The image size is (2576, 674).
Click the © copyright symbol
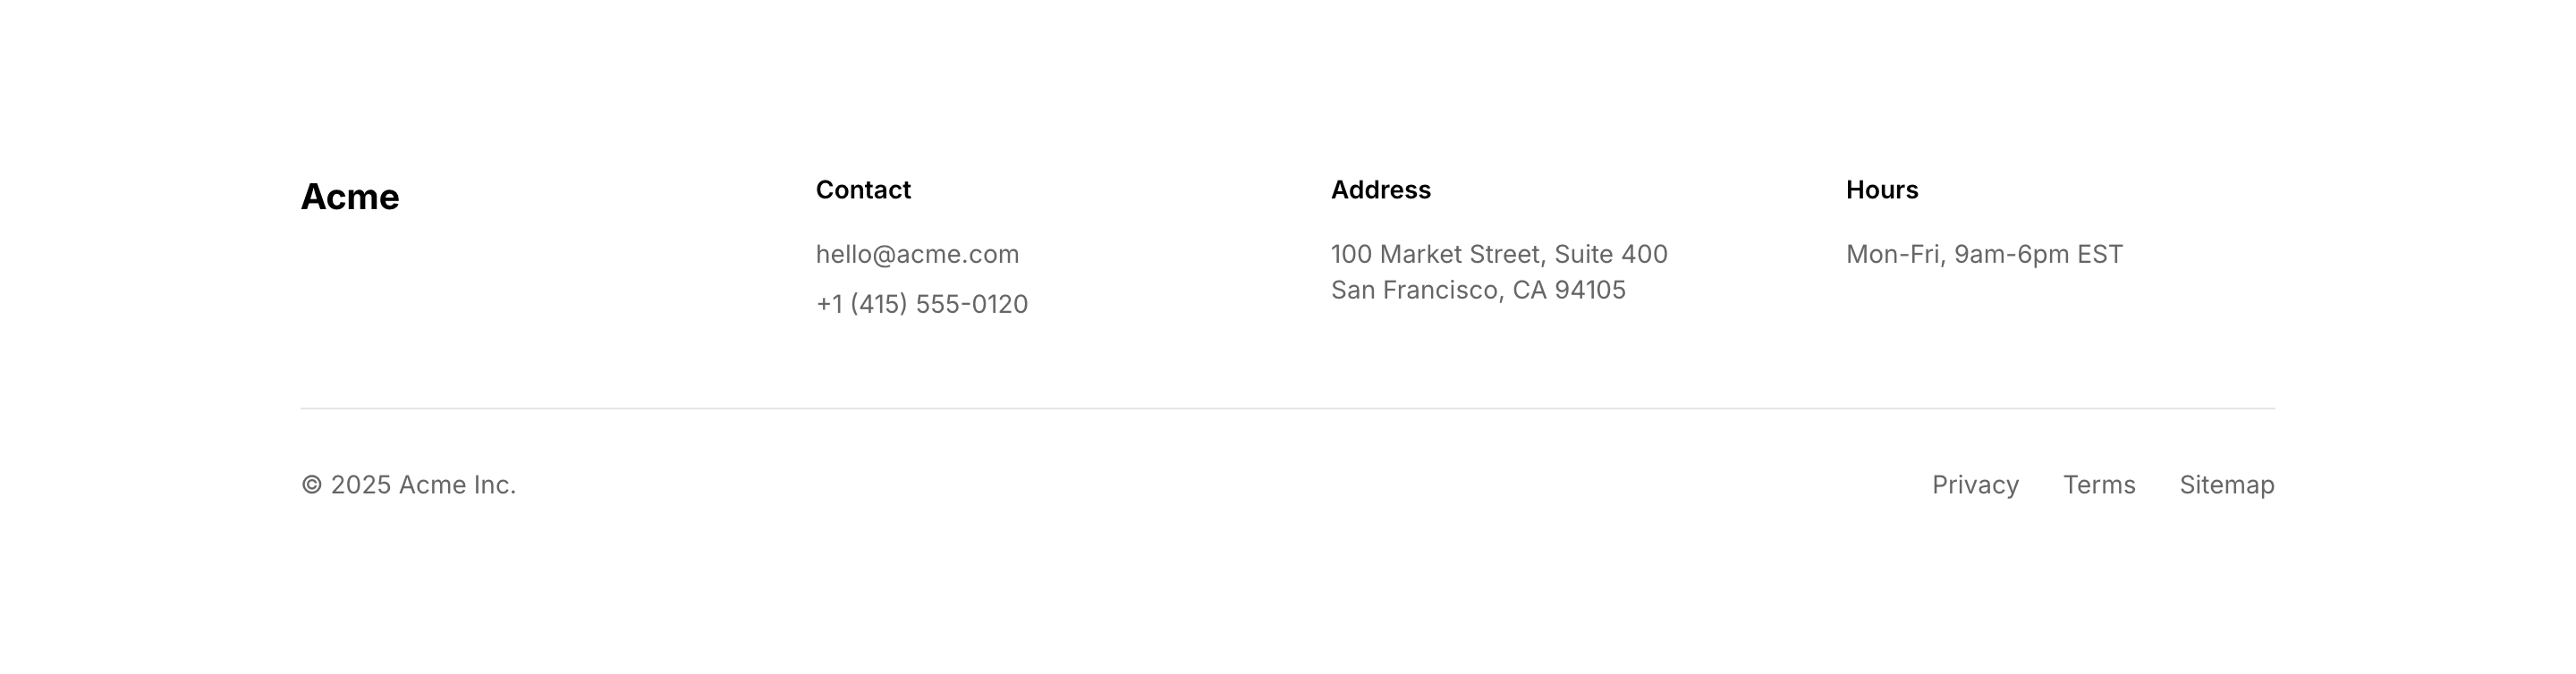pyautogui.click(x=312, y=485)
